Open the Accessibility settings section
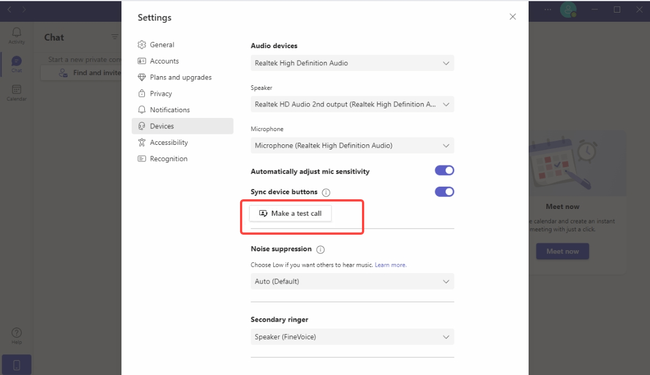 pos(169,142)
